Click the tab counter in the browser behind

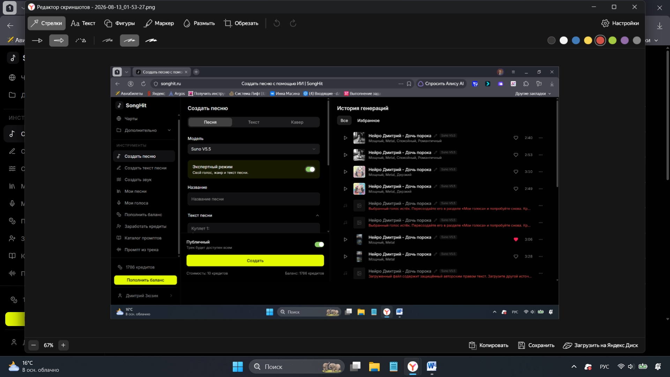pos(9,8)
